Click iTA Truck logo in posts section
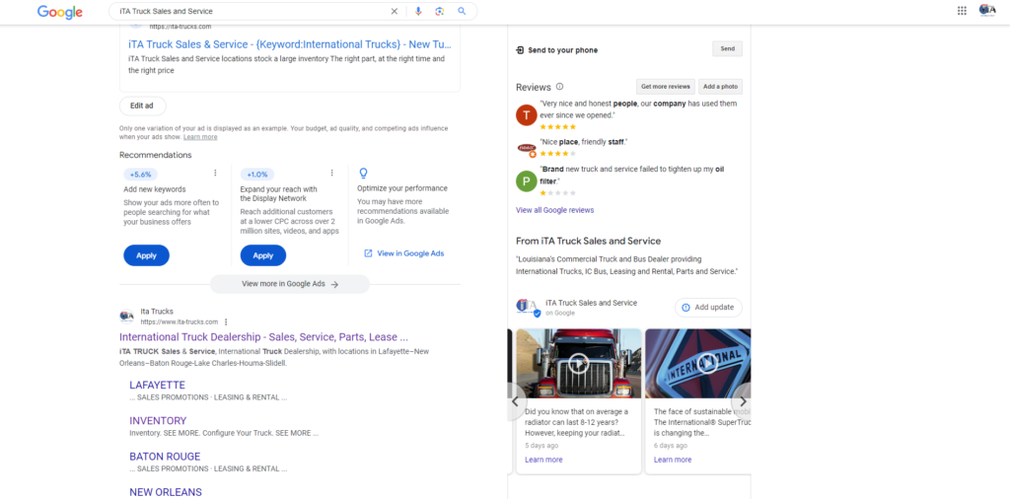 529,307
